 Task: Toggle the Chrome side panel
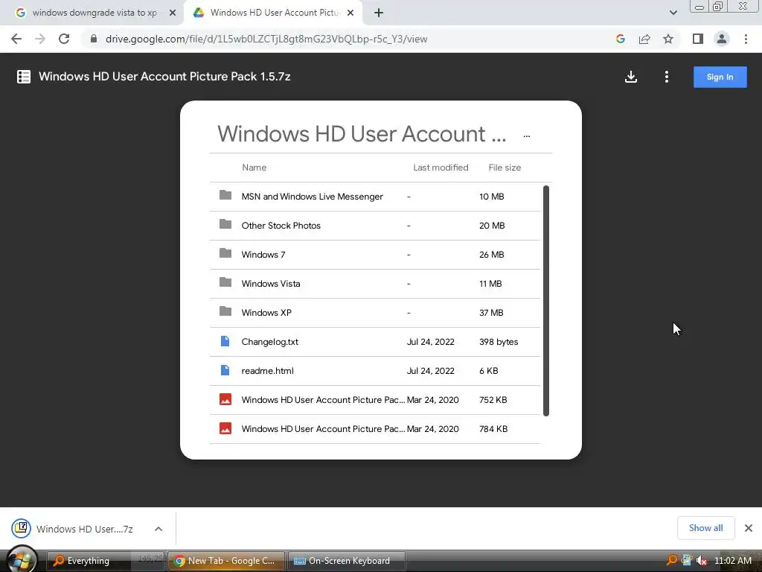tap(698, 39)
